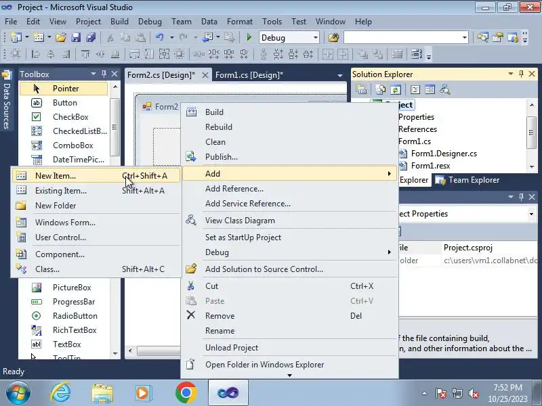
Task: Open the Undo history dropdown arrow
Action: tap(171, 37)
